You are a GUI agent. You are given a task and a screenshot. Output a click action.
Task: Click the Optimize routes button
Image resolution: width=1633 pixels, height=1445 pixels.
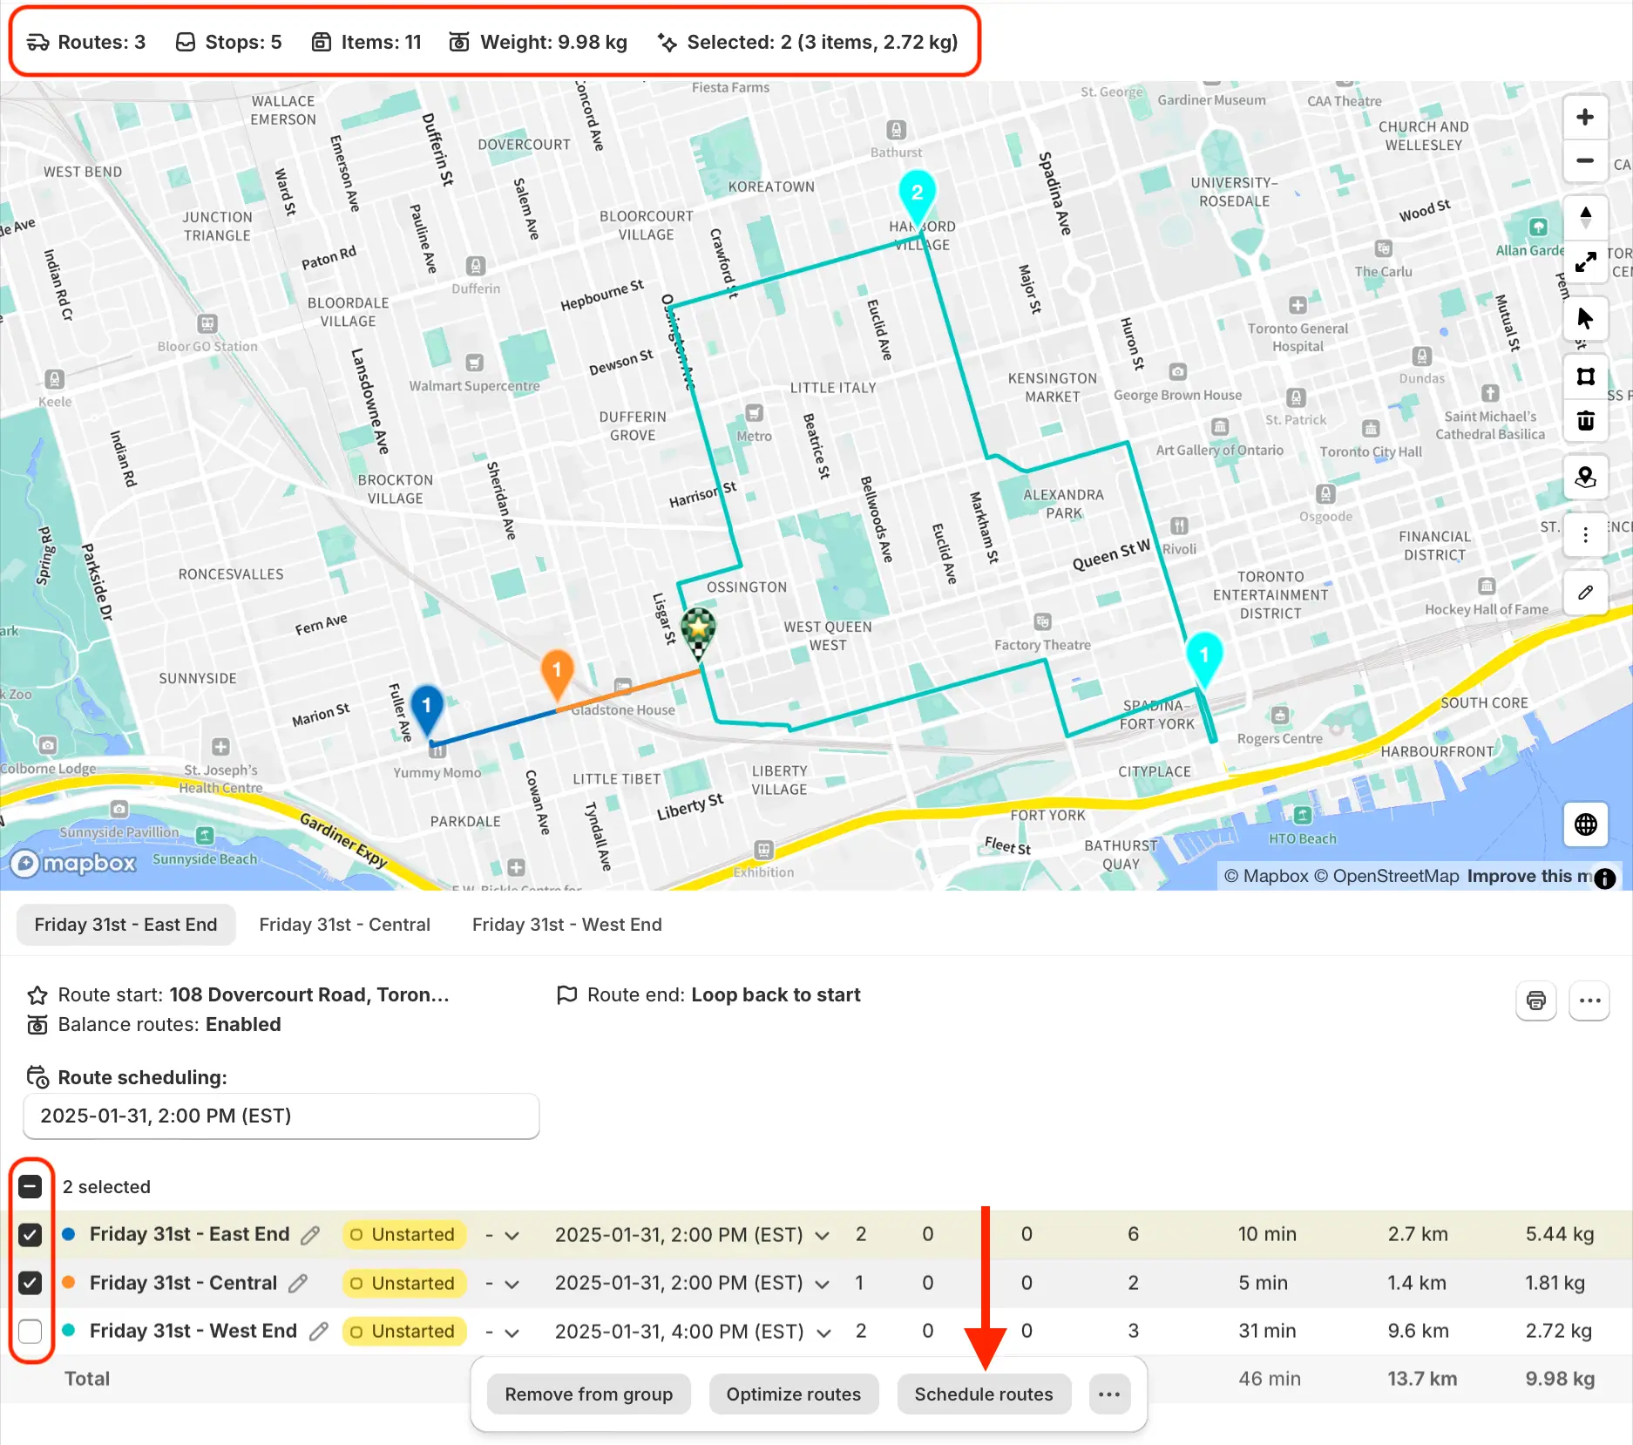click(793, 1394)
